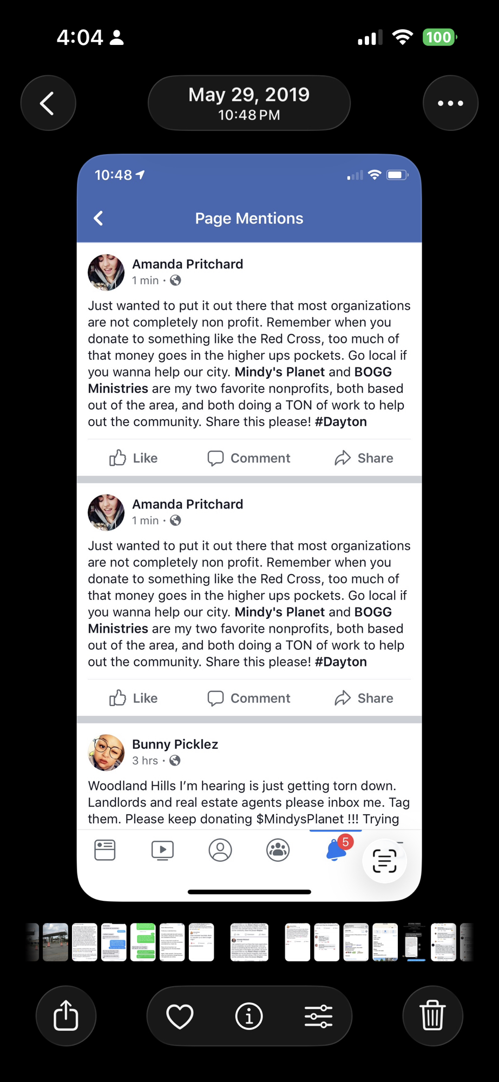Tap the Live Text scan icon
The width and height of the screenshot is (499, 1082).
coord(384,861)
